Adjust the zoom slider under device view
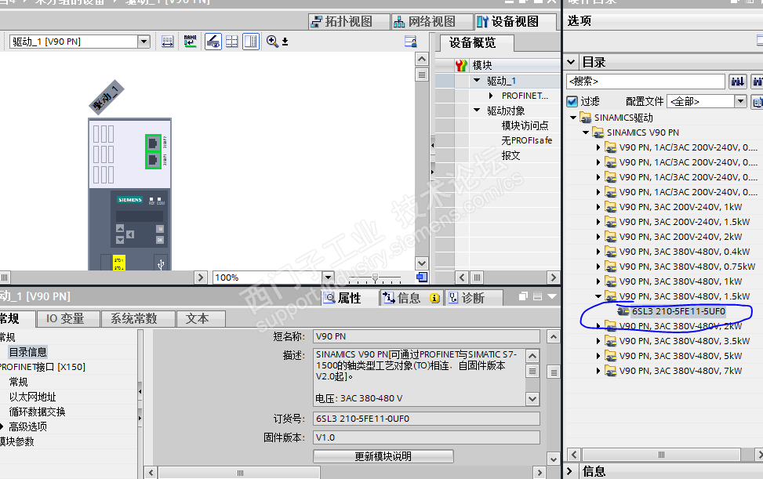The height and width of the screenshot is (479, 763). pyautogui.click(x=375, y=278)
